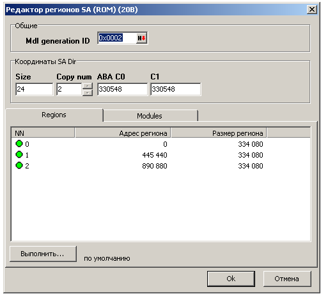Click the 334 080 size in row 0
The height and width of the screenshot is (294, 321).
(251, 144)
